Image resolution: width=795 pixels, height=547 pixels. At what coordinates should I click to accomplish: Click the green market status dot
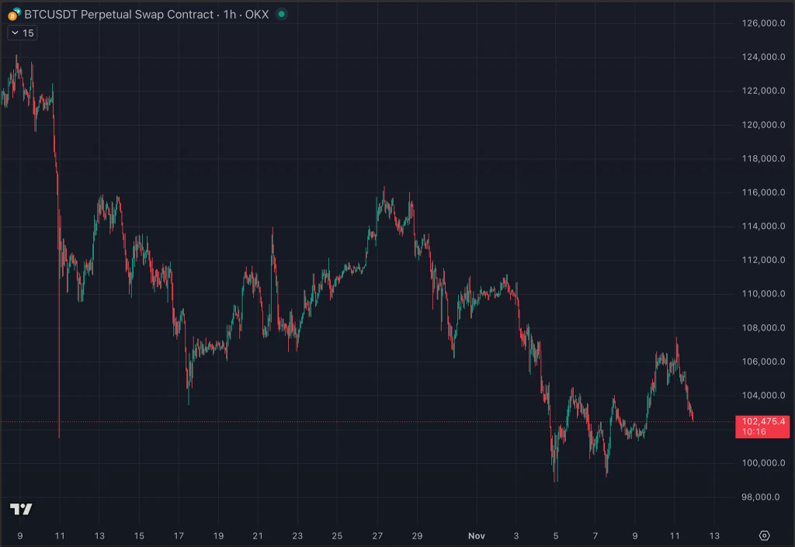tap(281, 14)
